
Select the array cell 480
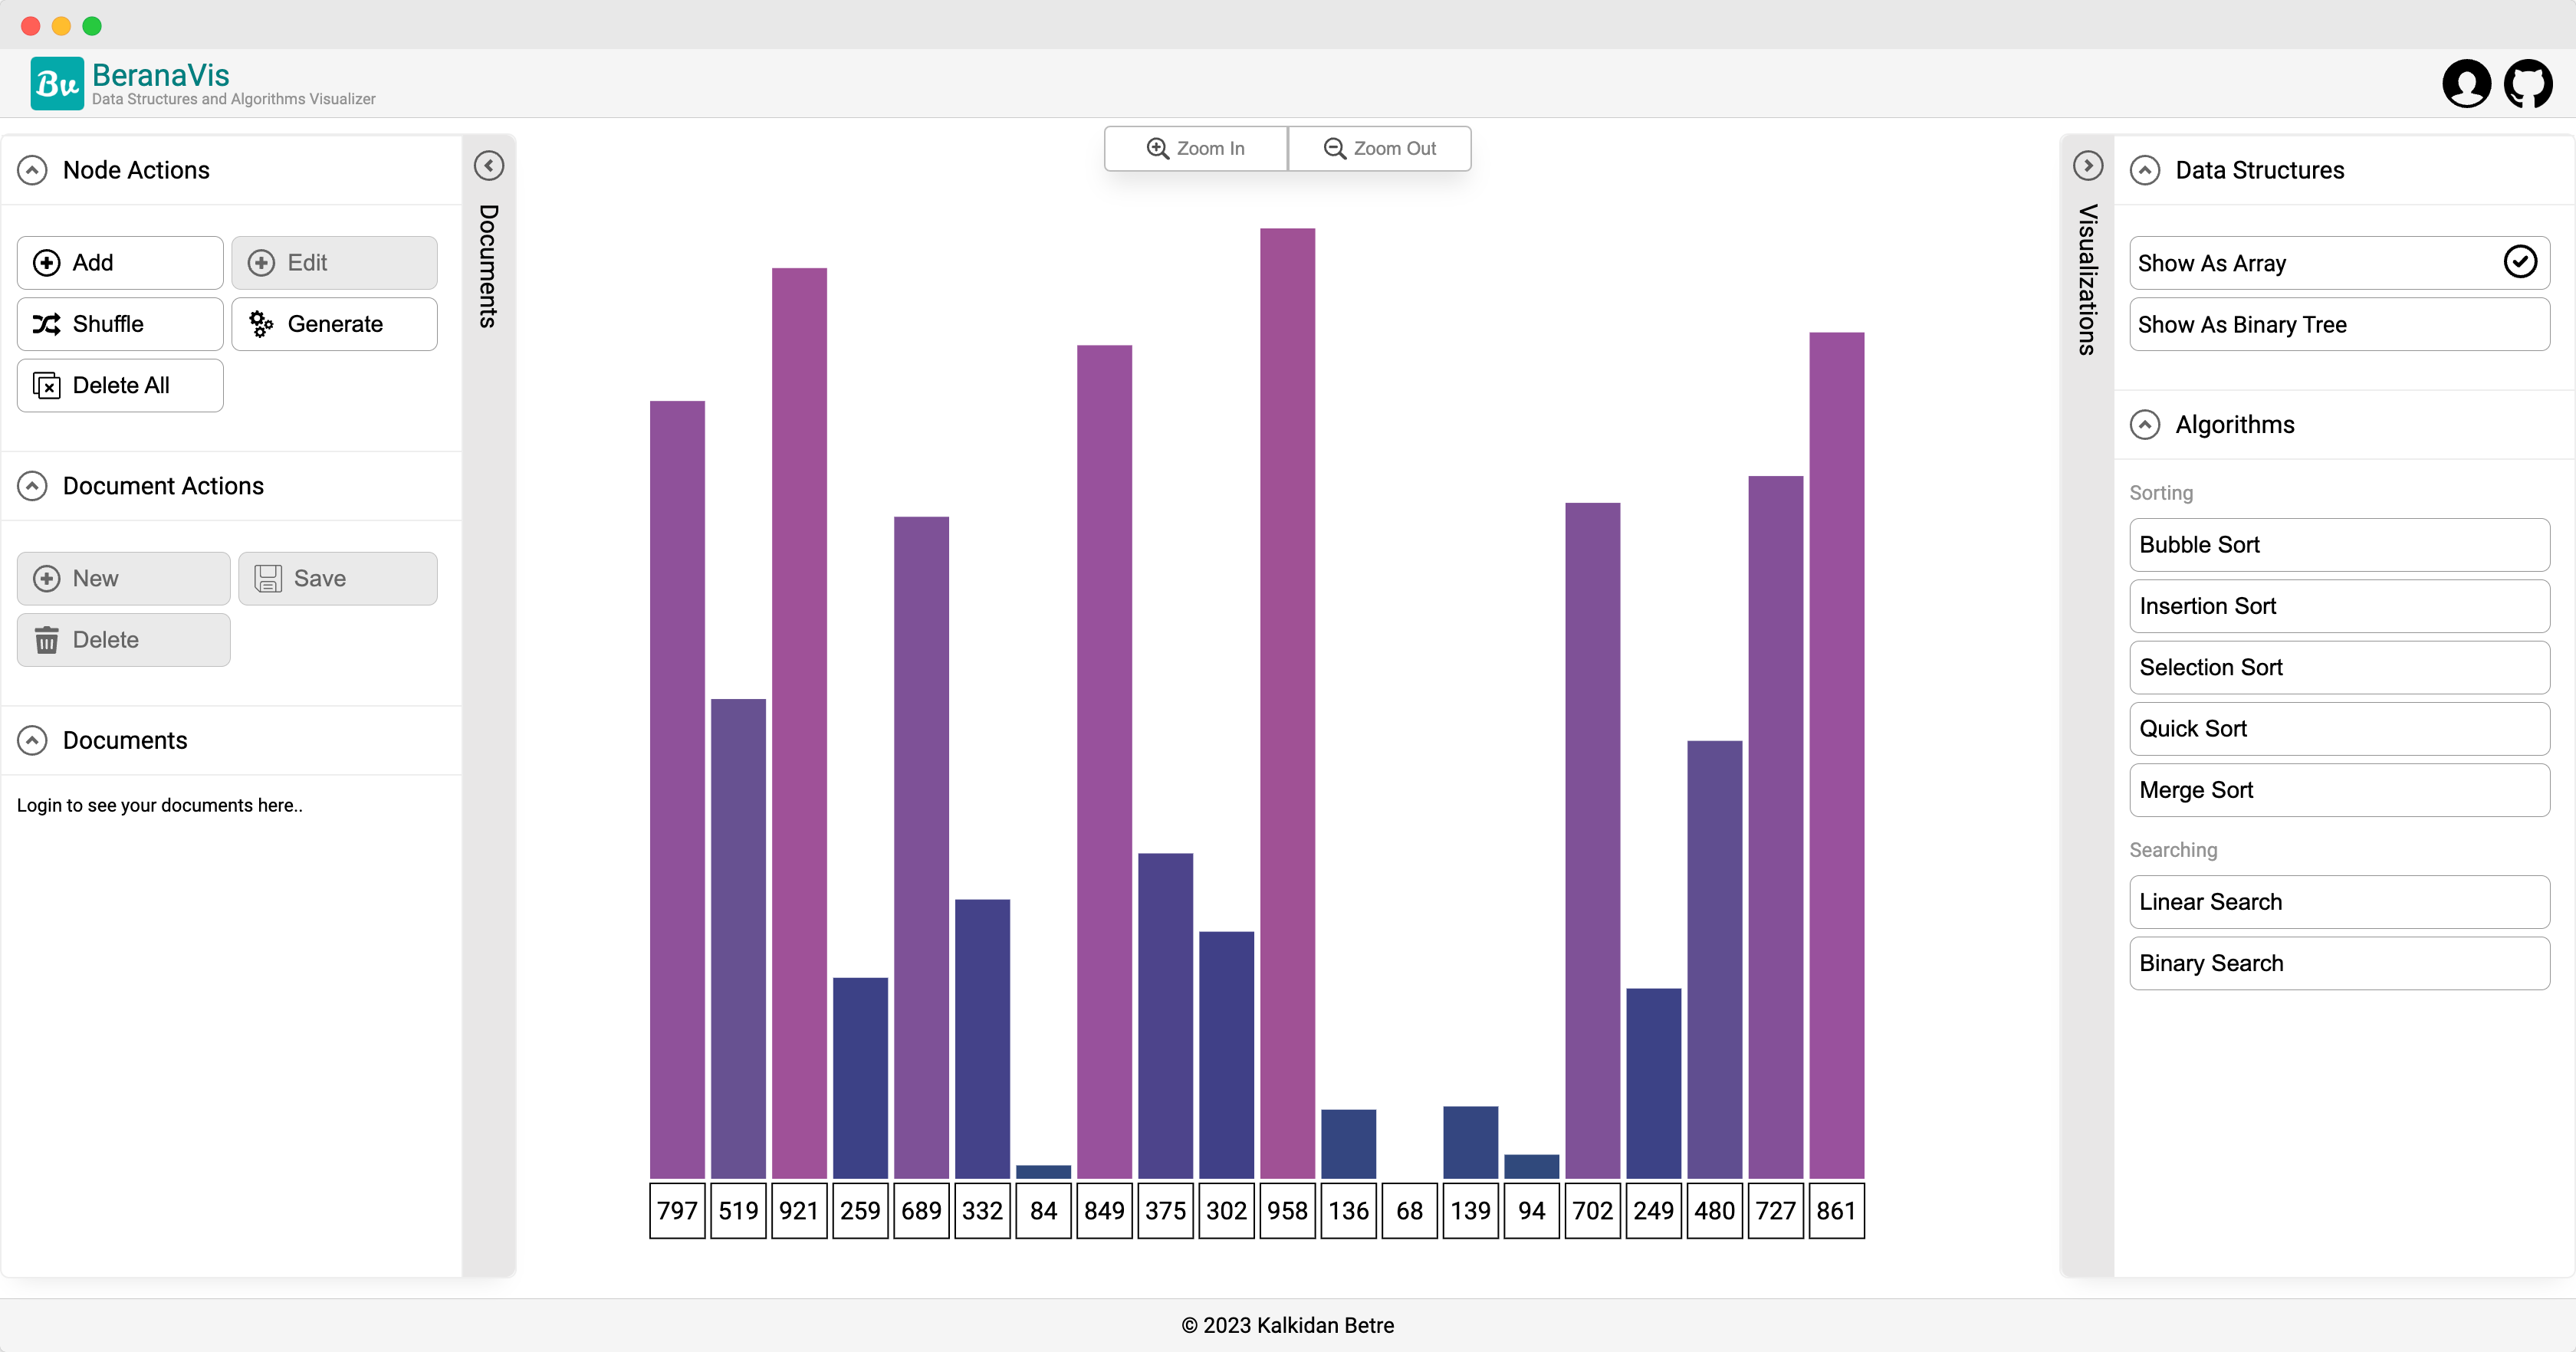click(x=1714, y=1211)
